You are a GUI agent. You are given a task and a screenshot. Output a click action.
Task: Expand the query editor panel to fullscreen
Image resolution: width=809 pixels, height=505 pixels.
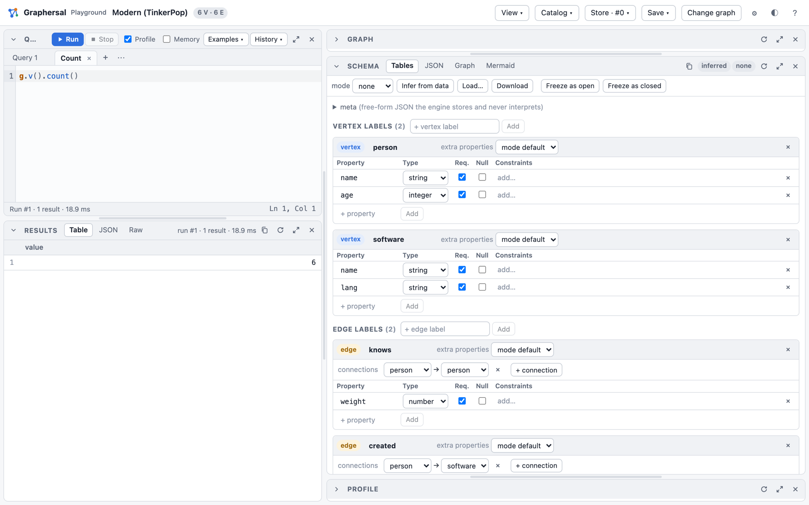[296, 40]
